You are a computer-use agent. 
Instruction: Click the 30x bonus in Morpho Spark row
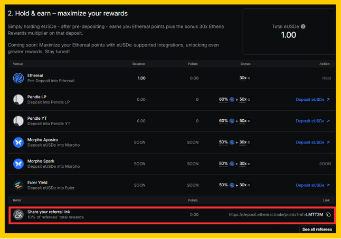click(243, 164)
